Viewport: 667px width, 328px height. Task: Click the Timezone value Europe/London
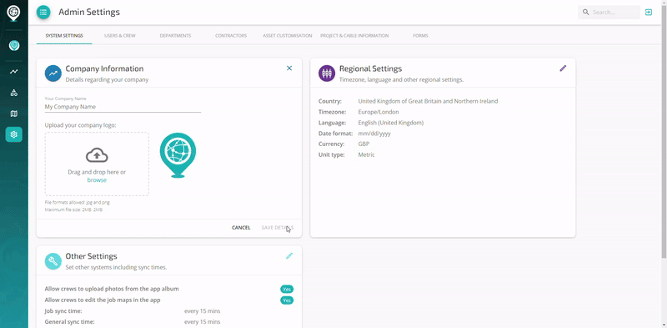[x=379, y=112]
